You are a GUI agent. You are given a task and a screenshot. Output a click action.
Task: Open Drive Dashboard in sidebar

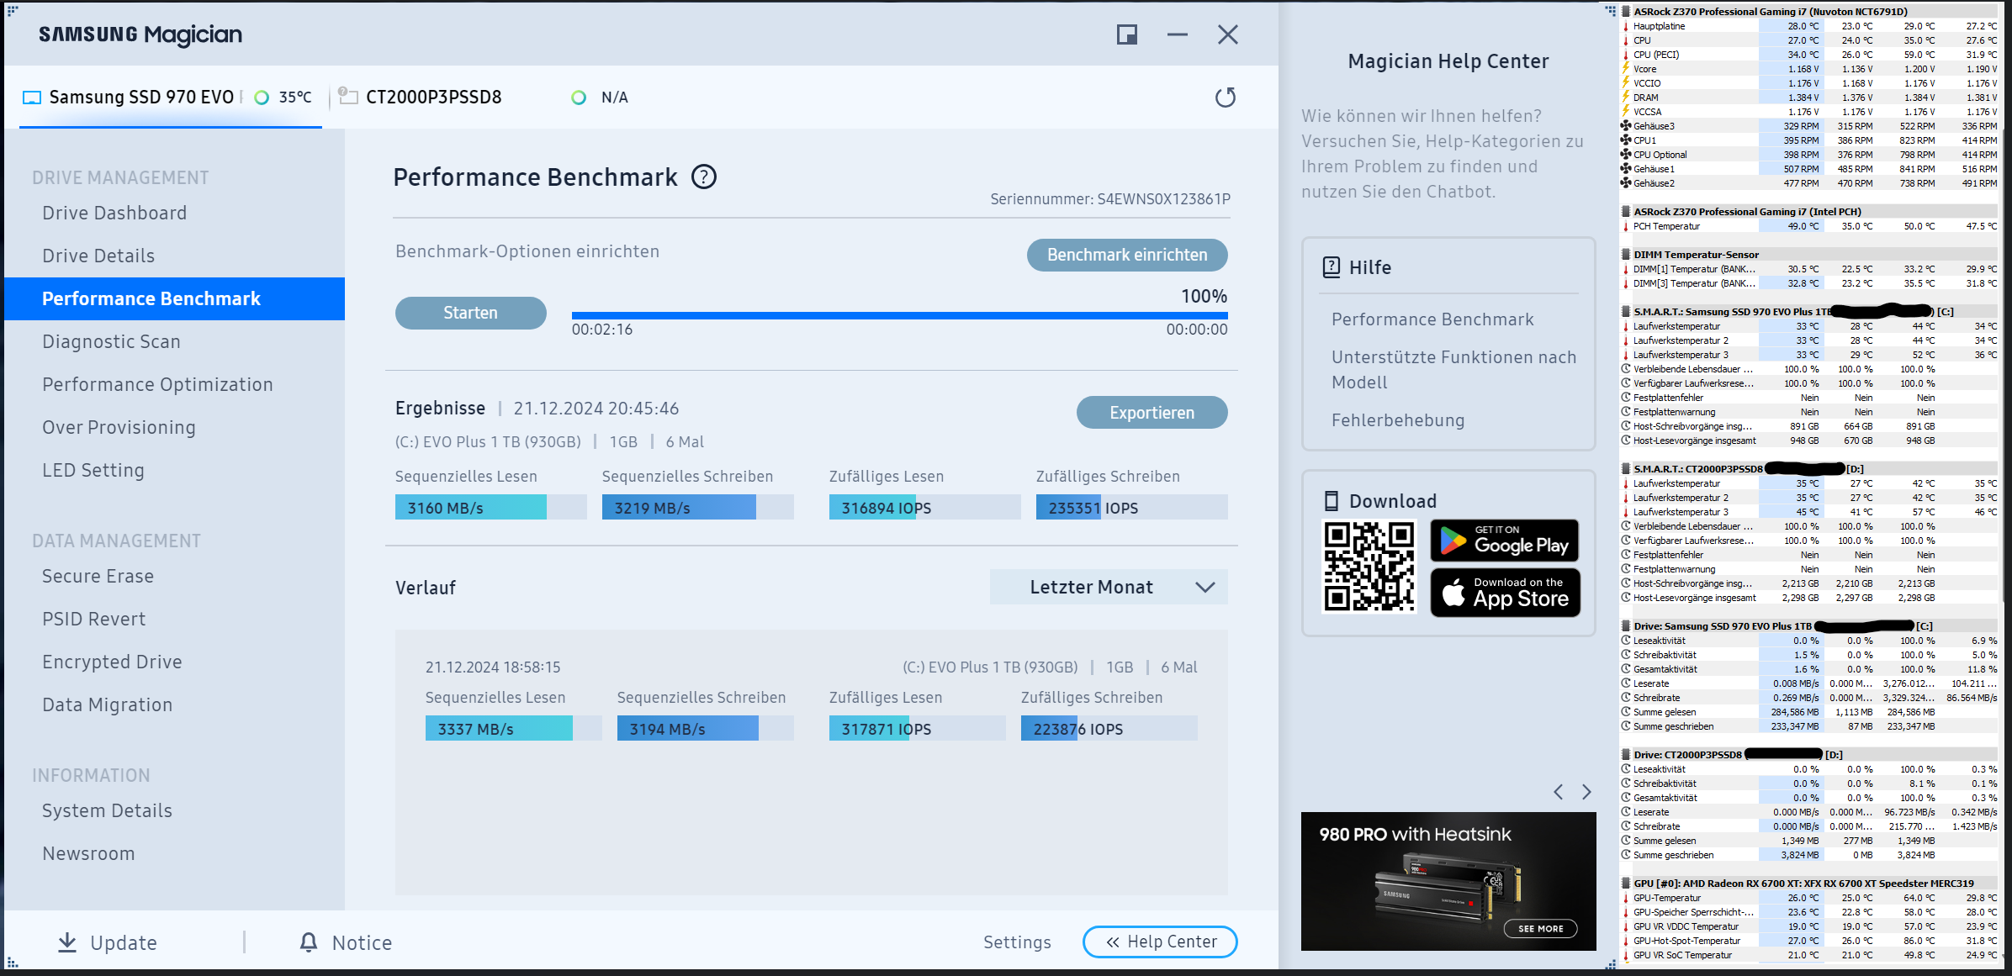pyautogui.click(x=114, y=213)
